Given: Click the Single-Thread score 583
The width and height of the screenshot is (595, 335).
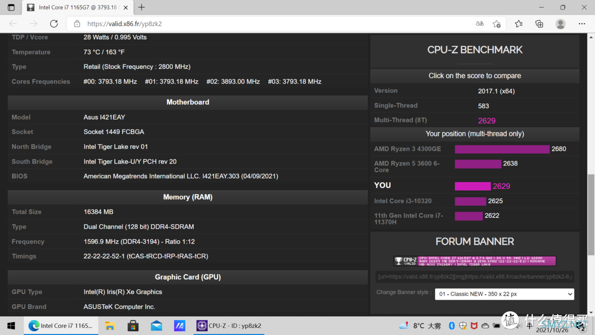Looking at the screenshot, I should [484, 106].
